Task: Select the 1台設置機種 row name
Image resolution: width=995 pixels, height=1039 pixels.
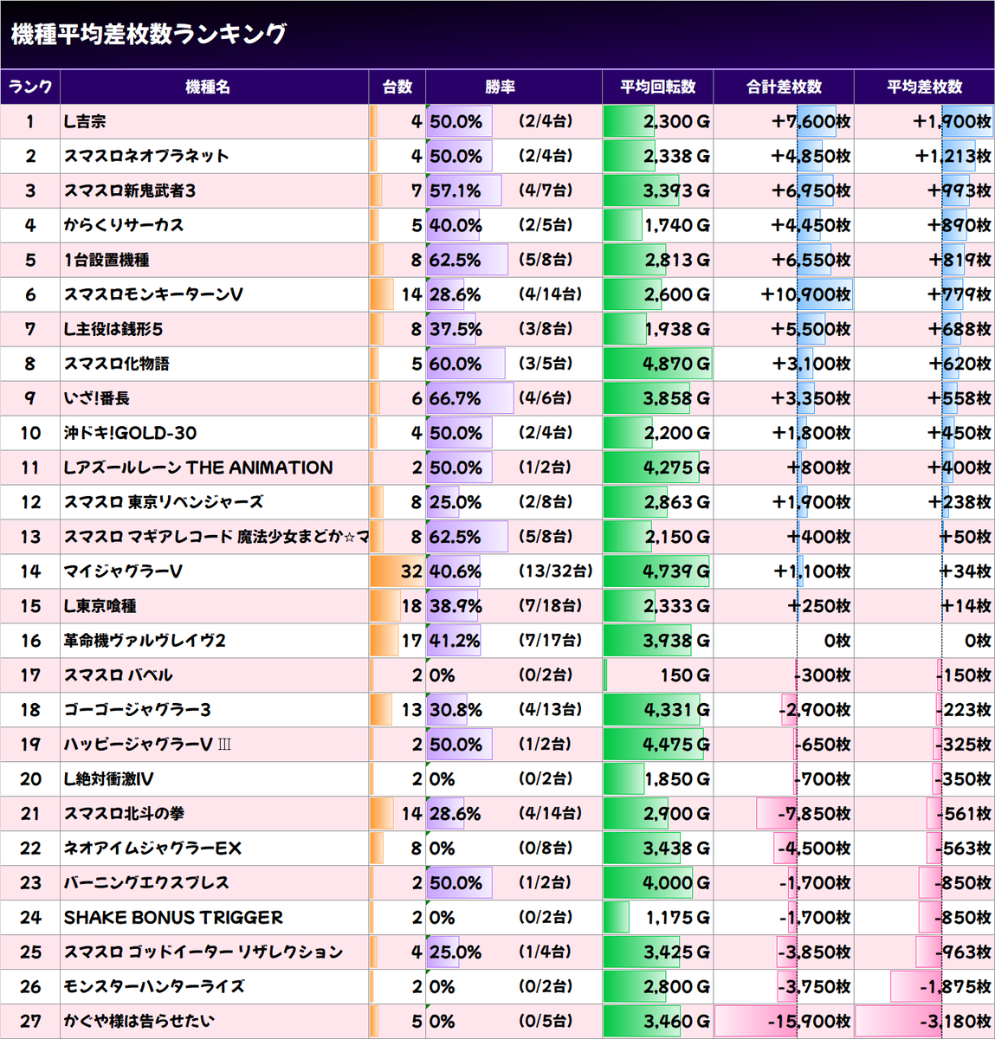Action: tap(106, 260)
